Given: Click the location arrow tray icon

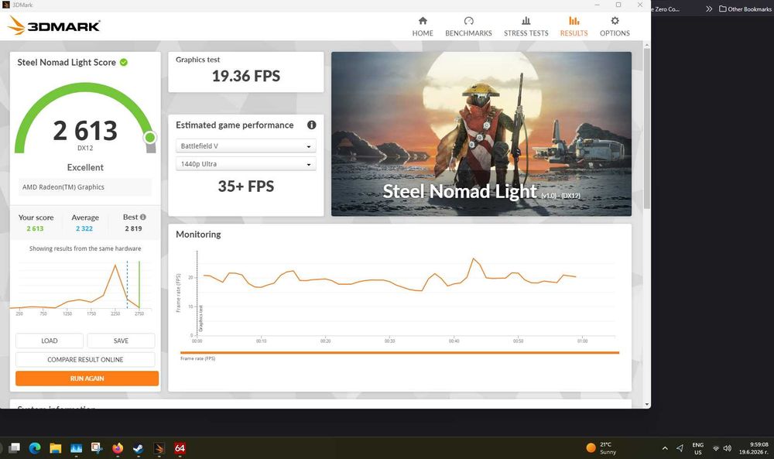Looking at the screenshot, I should tap(680, 448).
